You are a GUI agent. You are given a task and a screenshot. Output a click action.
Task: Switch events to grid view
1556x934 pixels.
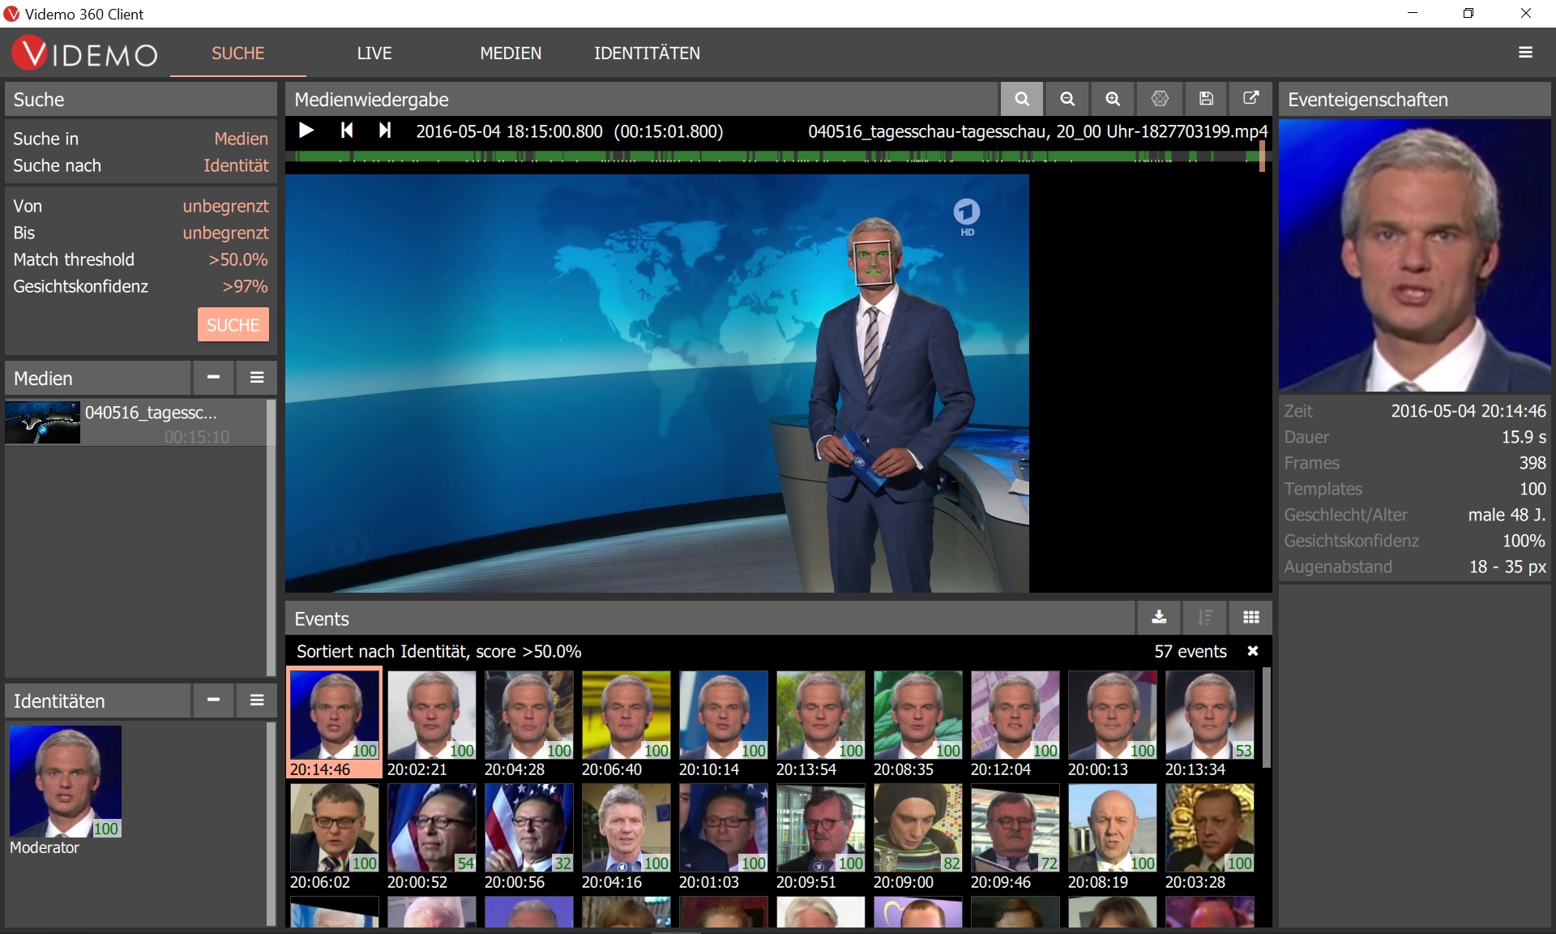pos(1250,618)
